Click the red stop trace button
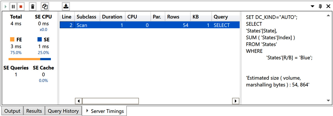333x116 pixels. pyautogui.click(x=21, y=6)
